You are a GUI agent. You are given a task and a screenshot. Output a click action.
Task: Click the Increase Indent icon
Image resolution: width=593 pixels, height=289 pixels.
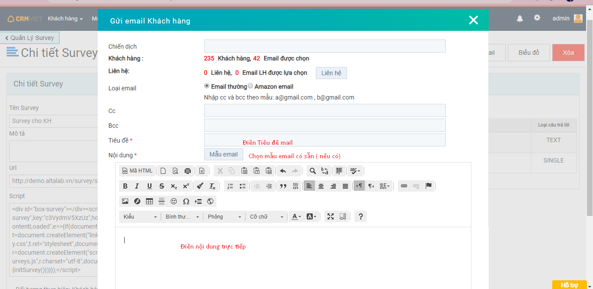click(269, 186)
